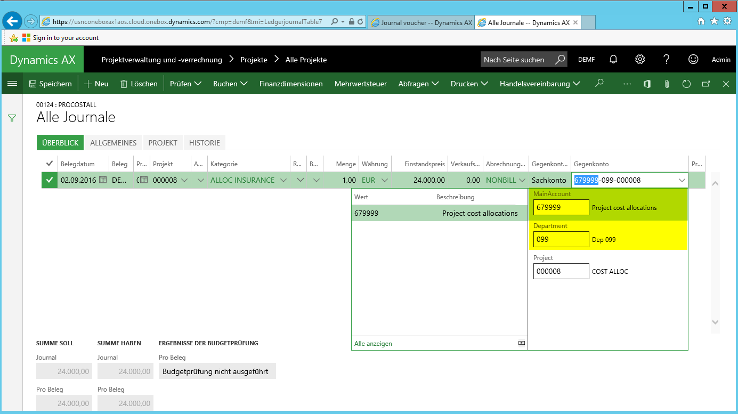Click the smiley feedback icon
The height and width of the screenshot is (414, 738).
693,60
